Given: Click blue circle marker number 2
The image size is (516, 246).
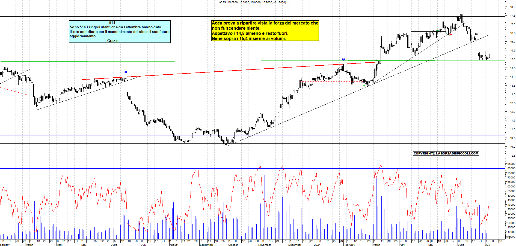Looking at the screenshot, I should (343, 59).
